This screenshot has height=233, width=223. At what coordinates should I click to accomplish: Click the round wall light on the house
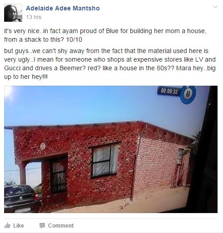[43, 146]
